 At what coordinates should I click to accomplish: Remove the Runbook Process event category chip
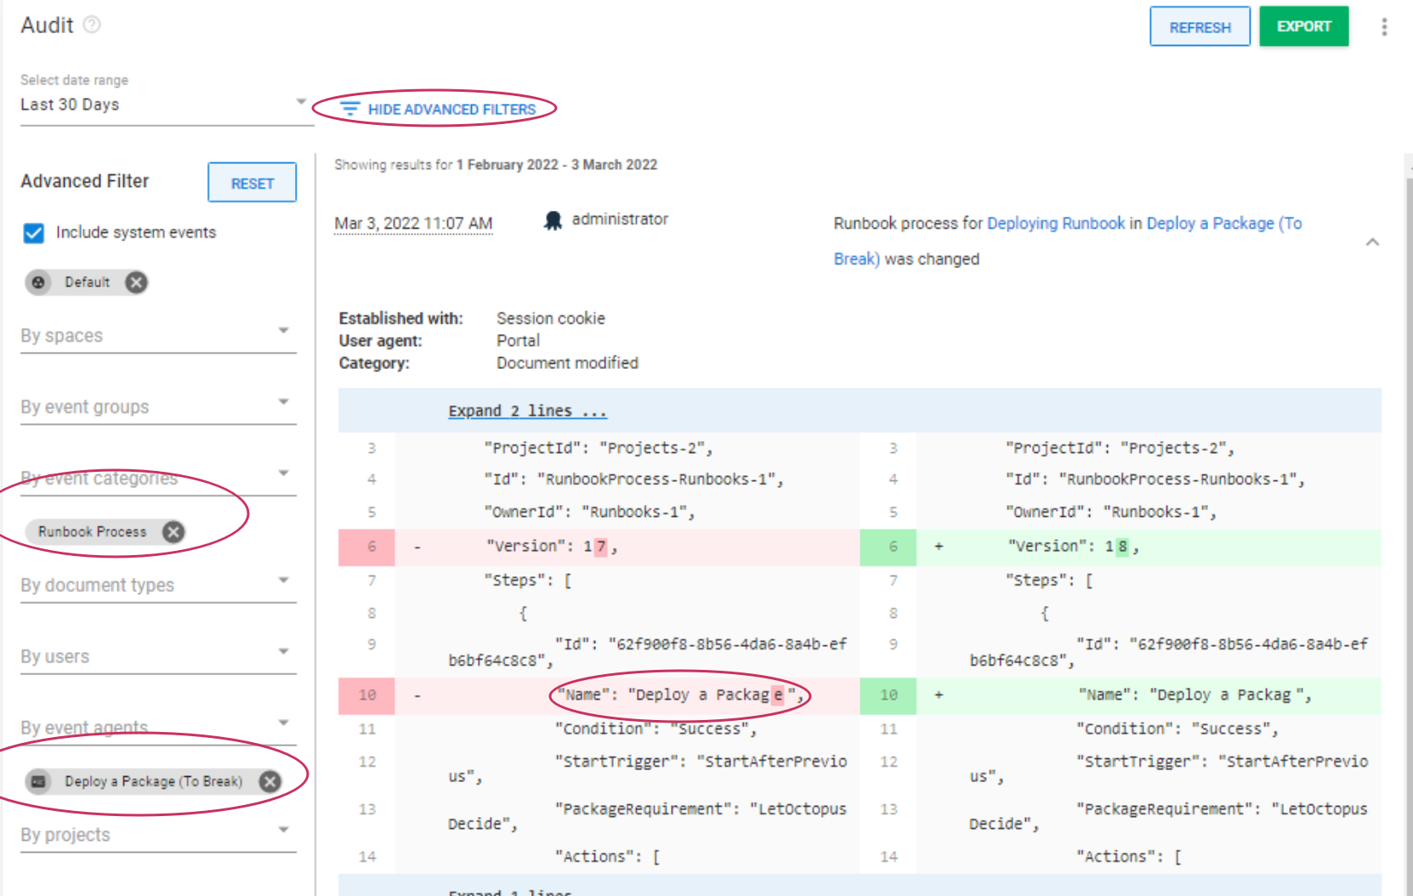[x=173, y=531]
